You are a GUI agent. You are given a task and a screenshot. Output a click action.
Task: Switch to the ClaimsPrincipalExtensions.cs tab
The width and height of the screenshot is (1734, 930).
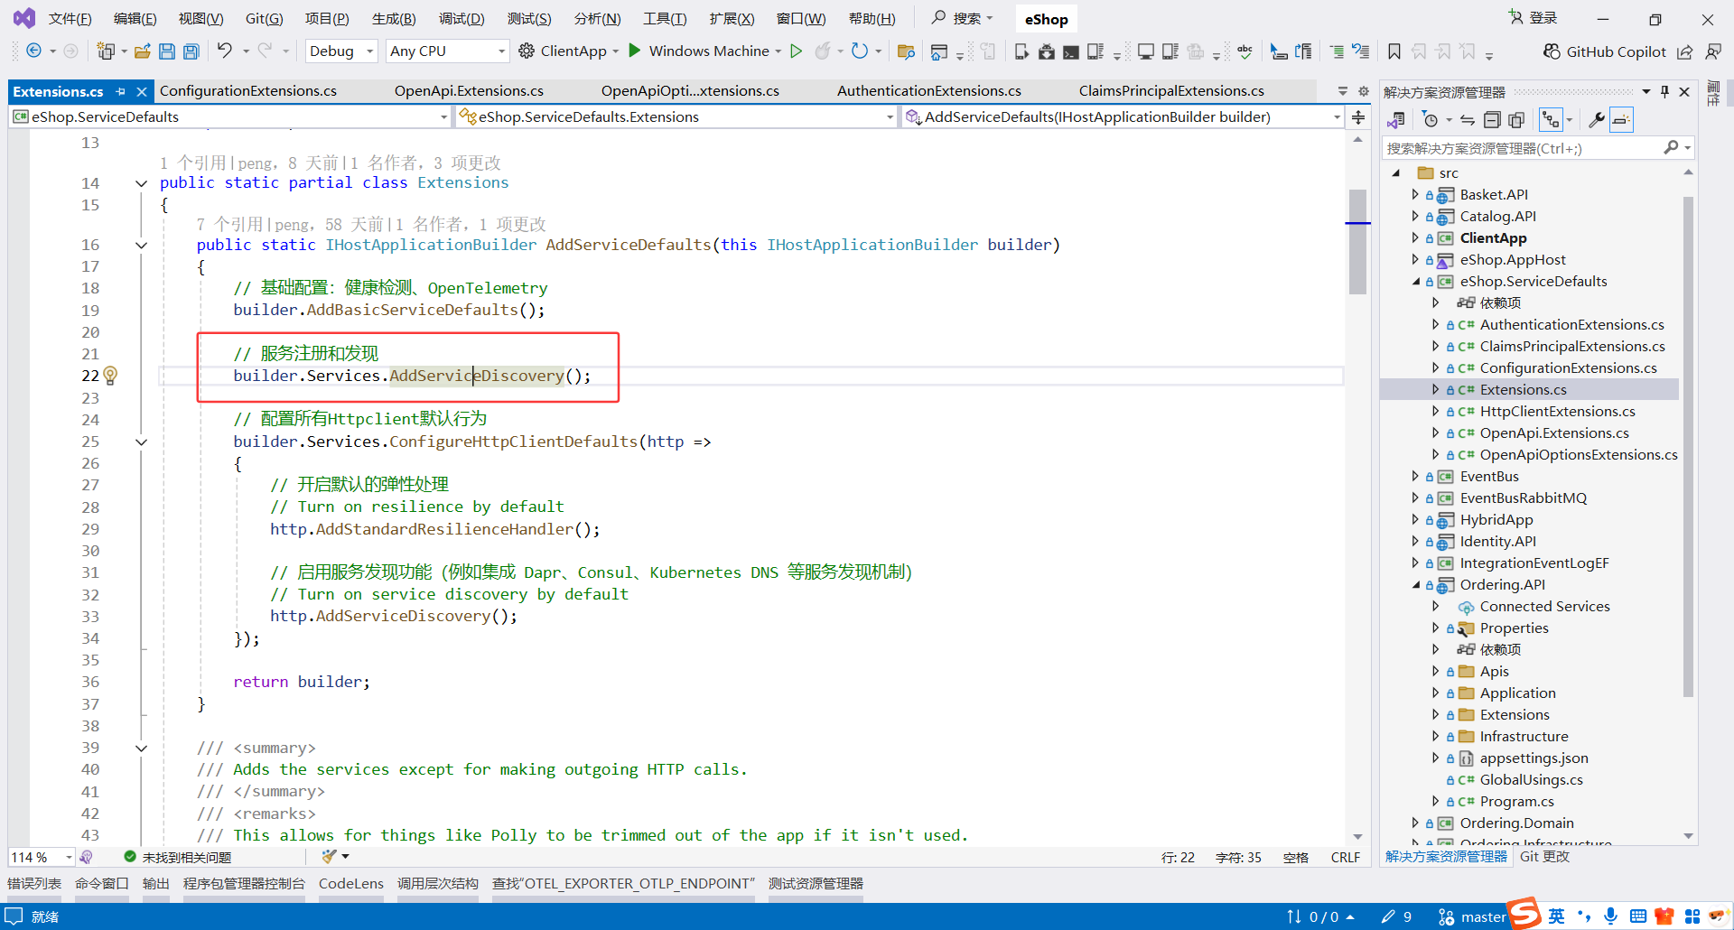[x=1171, y=91]
